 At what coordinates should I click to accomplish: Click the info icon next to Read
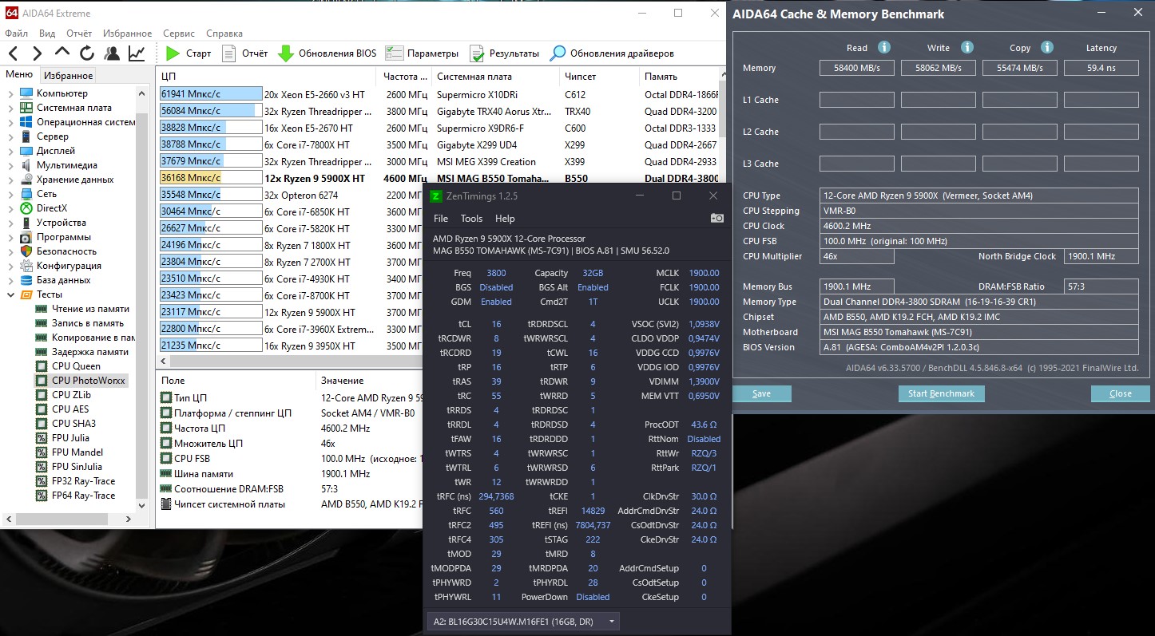click(884, 47)
